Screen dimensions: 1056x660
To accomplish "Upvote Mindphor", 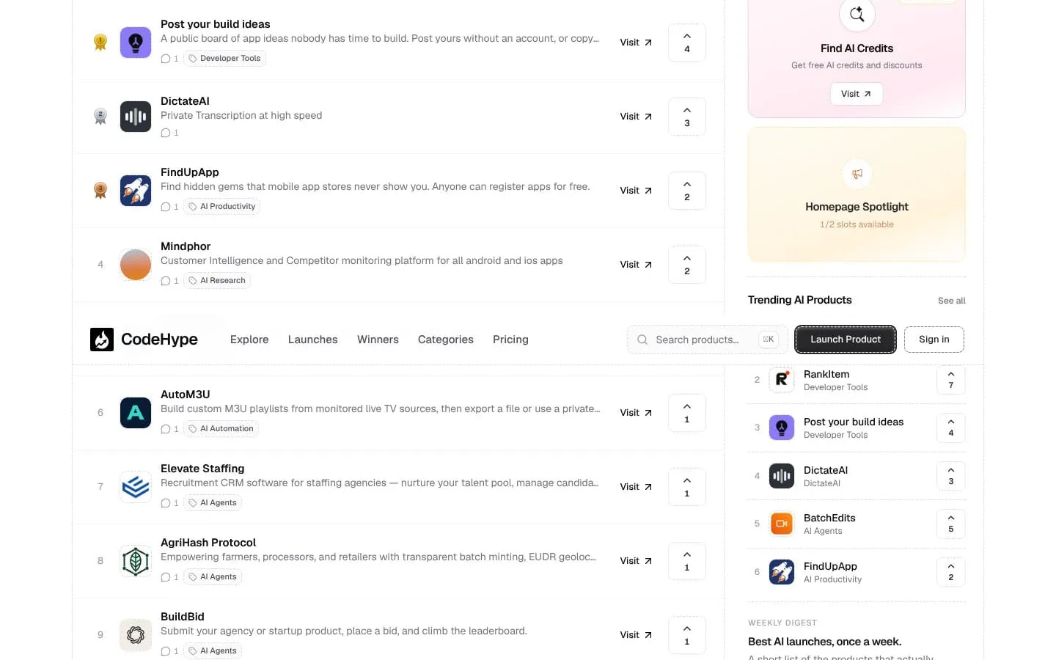I will 687,265.
